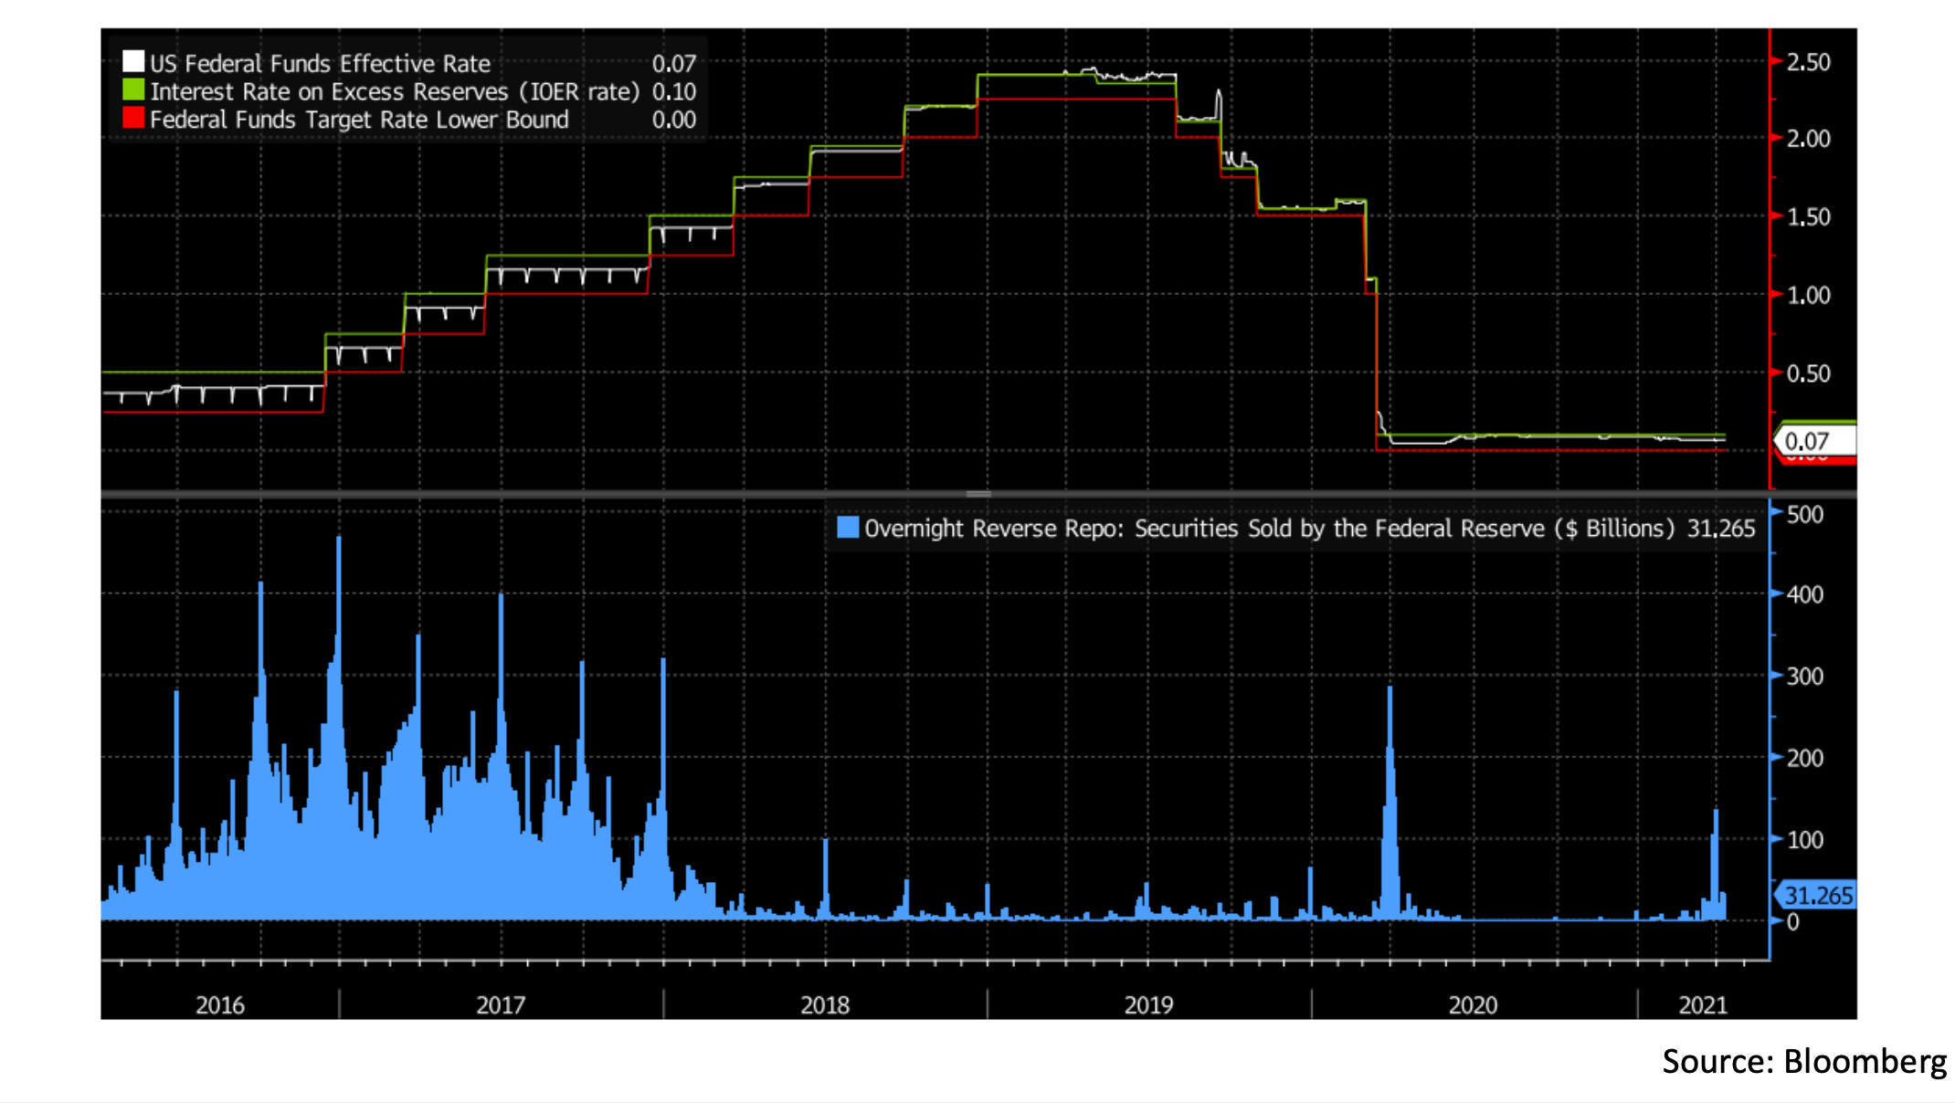Click the 2018 year label on time axis
The width and height of the screenshot is (1955, 1103).
click(825, 1005)
